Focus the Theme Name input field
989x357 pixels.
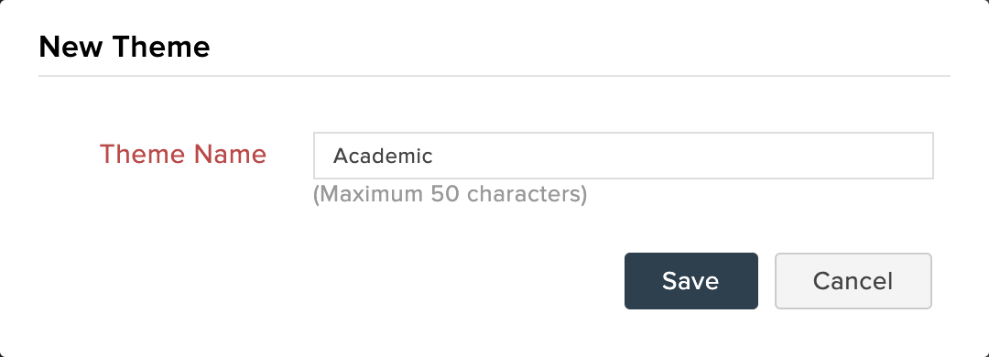click(624, 156)
